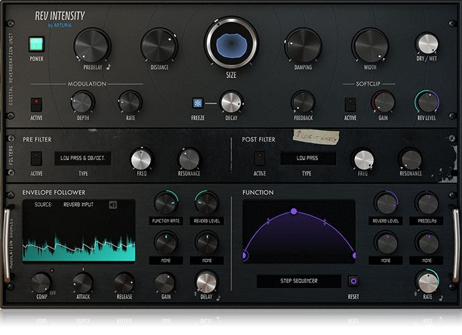The image size is (462, 335).
Task: Open the Step Sequencer function type menu
Action: [x=299, y=281]
